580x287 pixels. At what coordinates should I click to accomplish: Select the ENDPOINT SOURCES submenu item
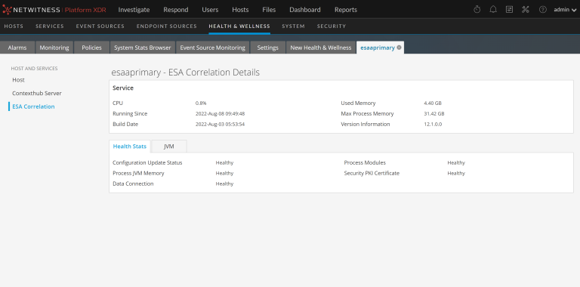click(x=167, y=26)
